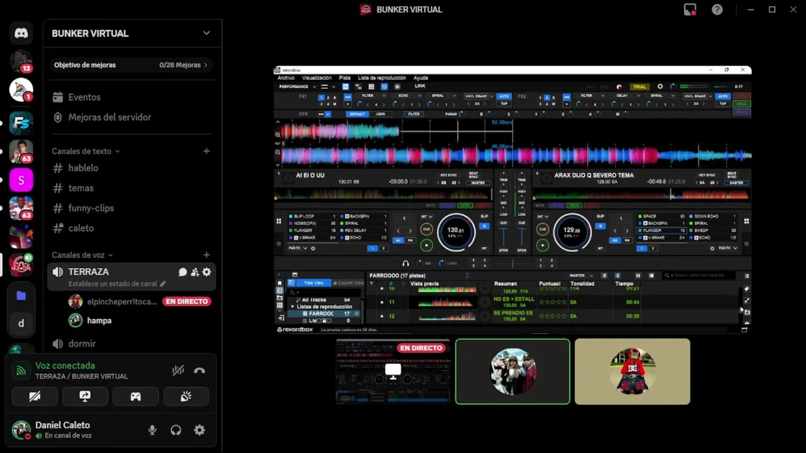Collapse Listas de reproducción tree node
This screenshot has width=806, height=453.
[292, 306]
